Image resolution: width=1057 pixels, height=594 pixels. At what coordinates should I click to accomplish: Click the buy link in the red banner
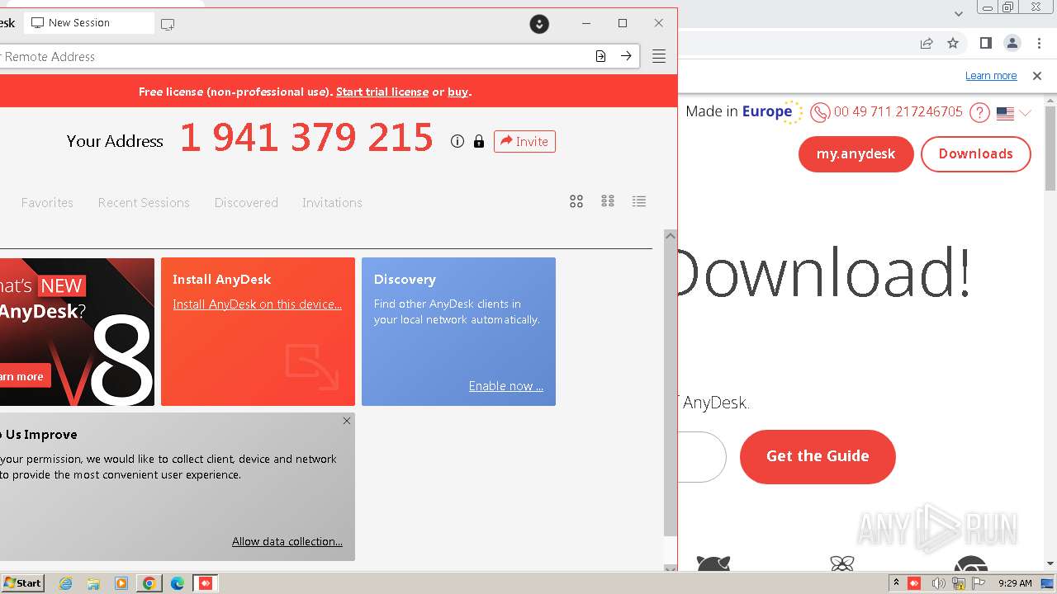coord(458,92)
